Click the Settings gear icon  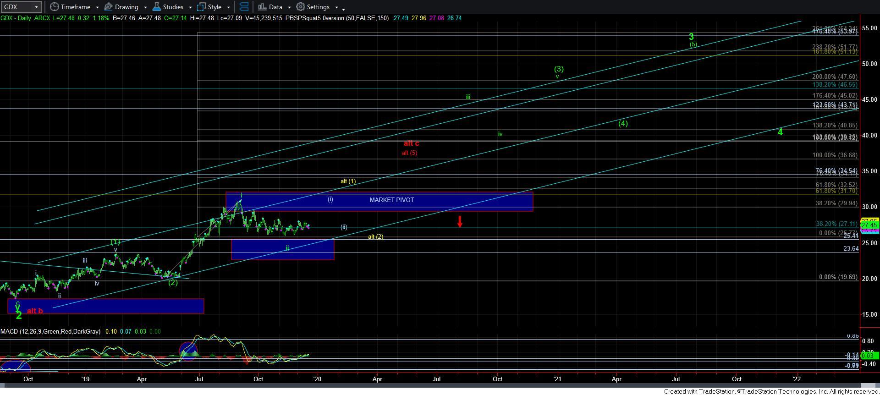(x=301, y=7)
